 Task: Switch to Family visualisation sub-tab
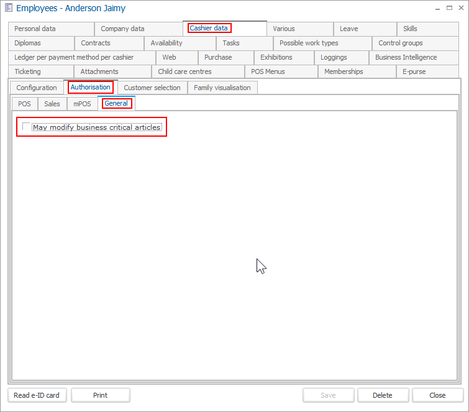[x=222, y=88]
